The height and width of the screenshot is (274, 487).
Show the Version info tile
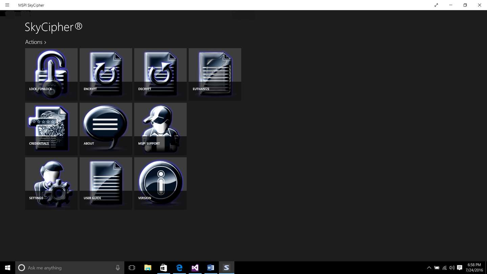tap(160, 183)
